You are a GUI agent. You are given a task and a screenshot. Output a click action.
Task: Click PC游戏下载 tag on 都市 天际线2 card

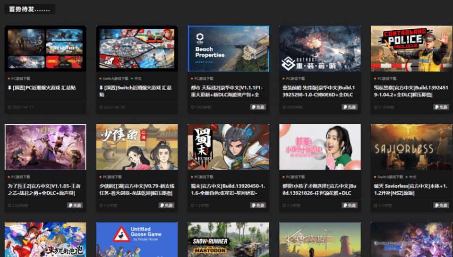(202, 78)
